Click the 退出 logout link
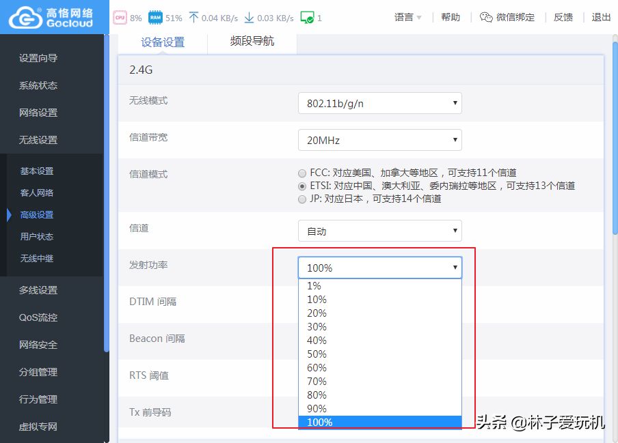The height and width of the screenshot is (443, 618). pos(601,17)
